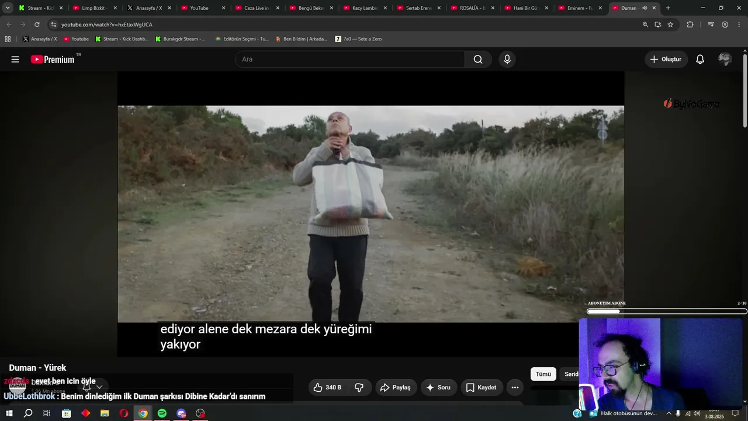Screen dimensions: 748x421
Task: Open more actions three-dot menu
Action: click(x=515, y=388)
